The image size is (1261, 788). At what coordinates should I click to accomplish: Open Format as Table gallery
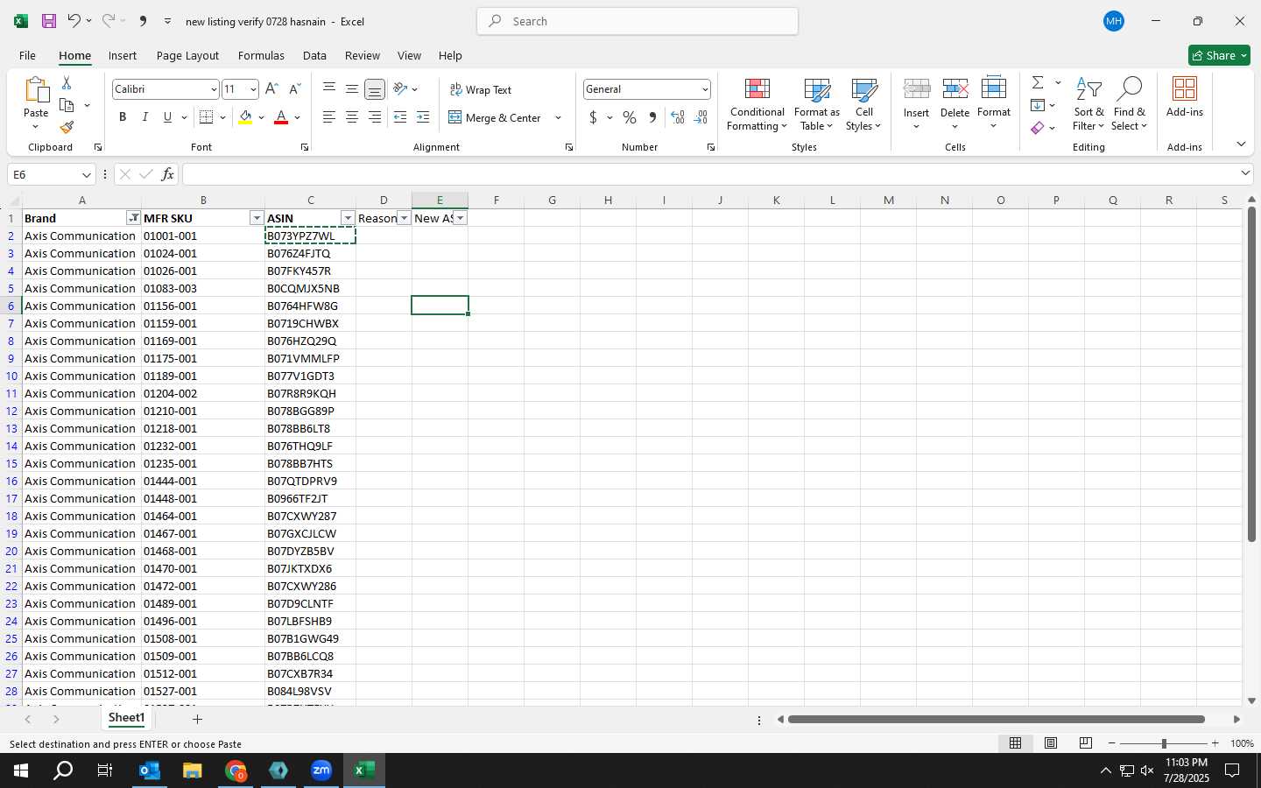pyautogui.click(x=817, y=105)
